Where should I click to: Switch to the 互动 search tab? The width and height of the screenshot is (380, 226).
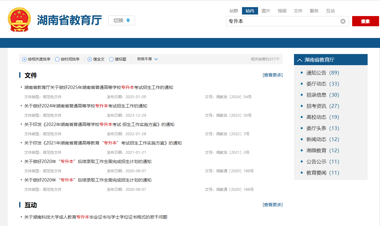point(330,11)
